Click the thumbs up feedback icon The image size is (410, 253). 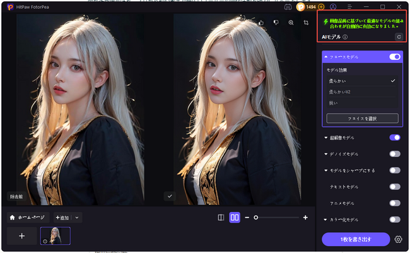[261, 22]
